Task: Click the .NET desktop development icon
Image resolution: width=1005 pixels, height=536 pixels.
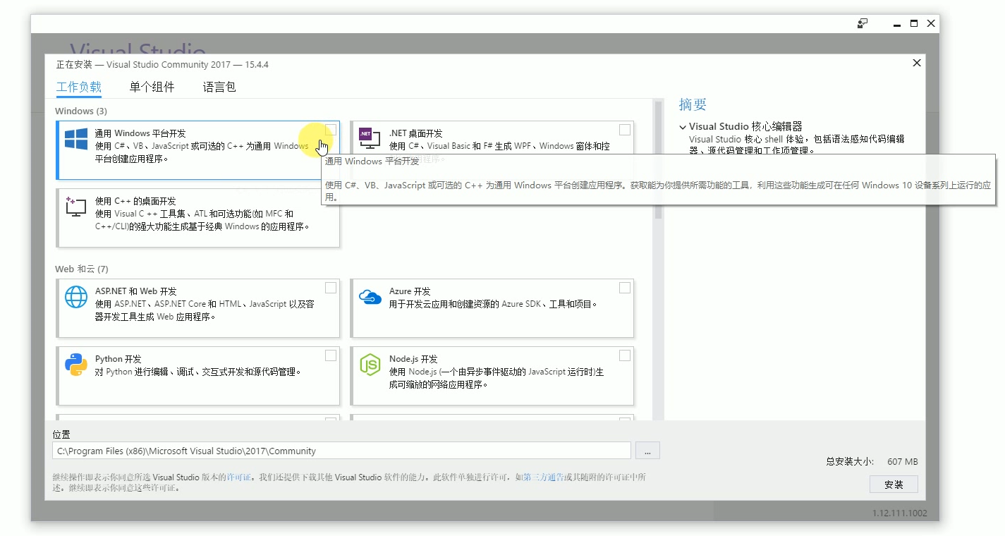Action: (369, 138)
